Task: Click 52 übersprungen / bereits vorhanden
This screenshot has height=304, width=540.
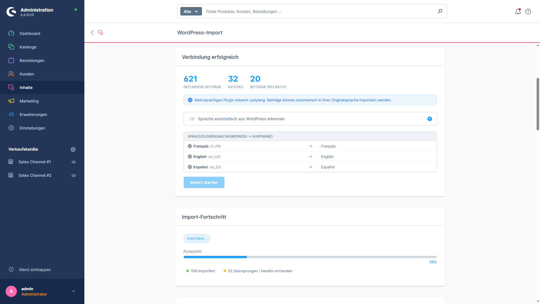Action: (x=258, y=271)
